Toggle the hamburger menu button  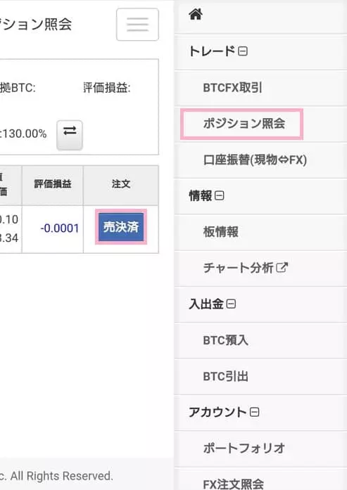[x=137, y=25]
